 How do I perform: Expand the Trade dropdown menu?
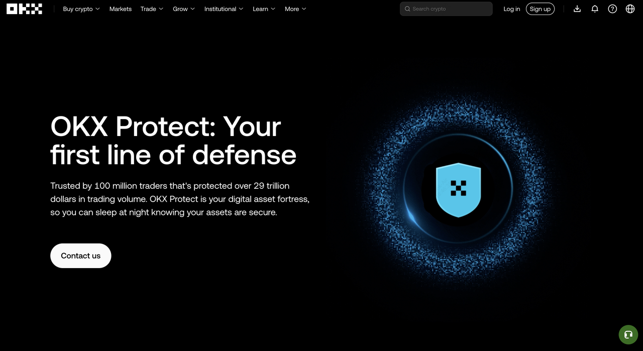tap(152, 9)
